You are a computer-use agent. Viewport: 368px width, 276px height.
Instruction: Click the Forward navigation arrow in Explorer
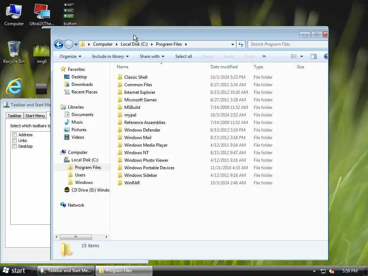69,44
